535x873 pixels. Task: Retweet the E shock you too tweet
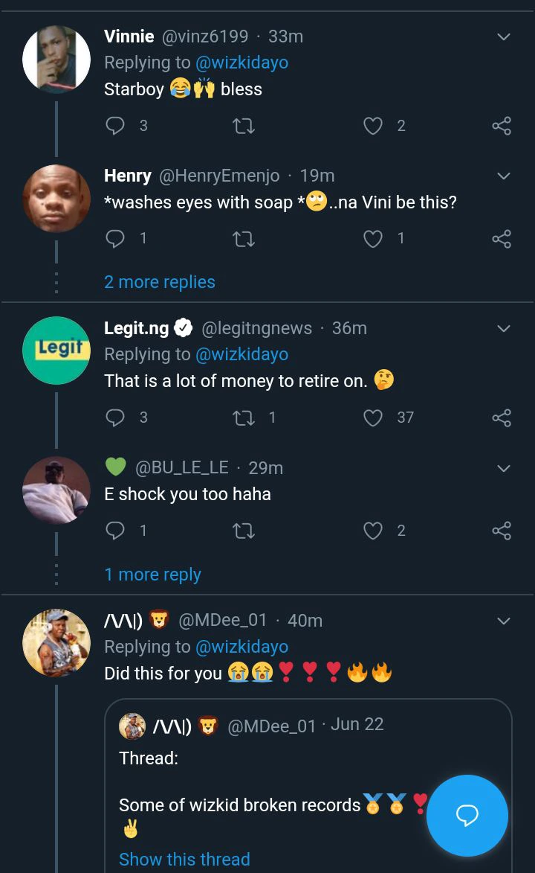click(x=244, y=531)
